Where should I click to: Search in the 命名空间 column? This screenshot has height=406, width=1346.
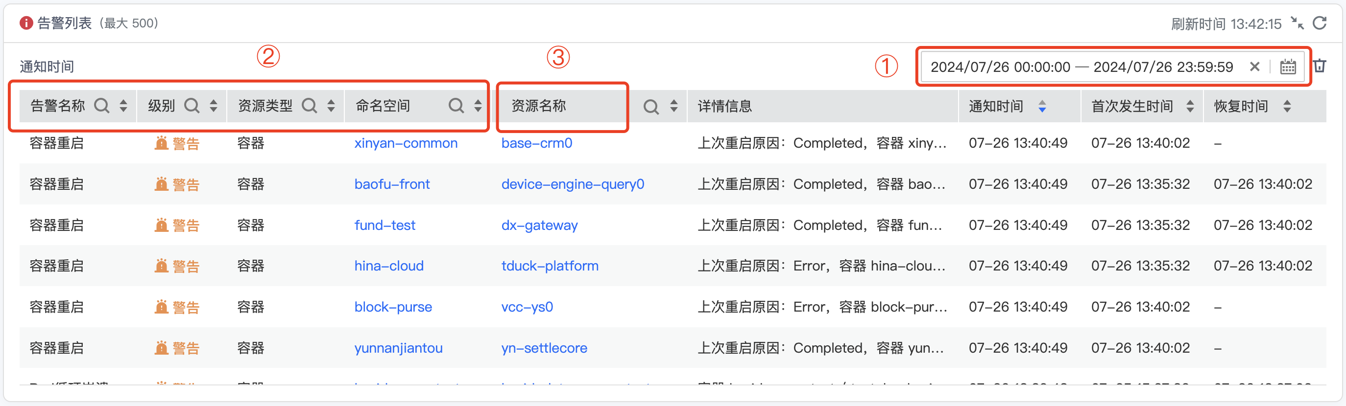pyautogui.click(x=457, y=106)
